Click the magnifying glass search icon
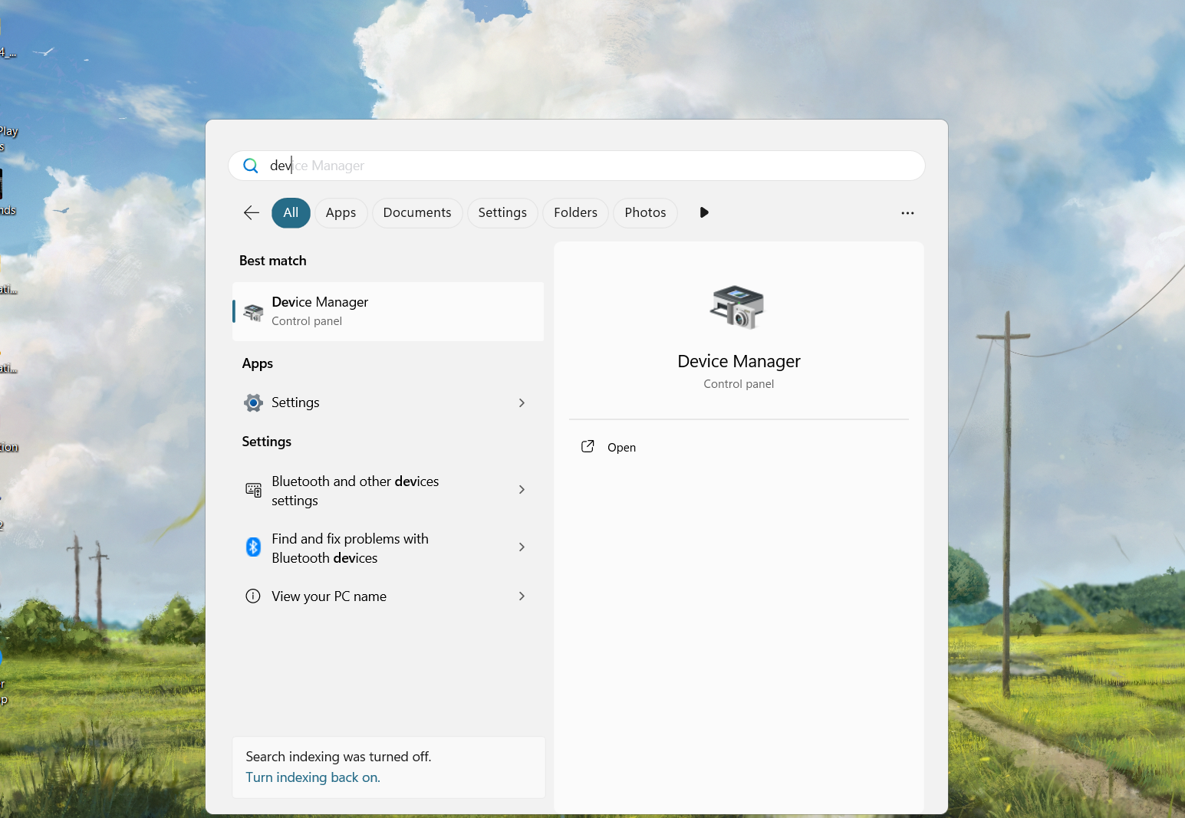The image size is (1185, 818). [251, 166]
